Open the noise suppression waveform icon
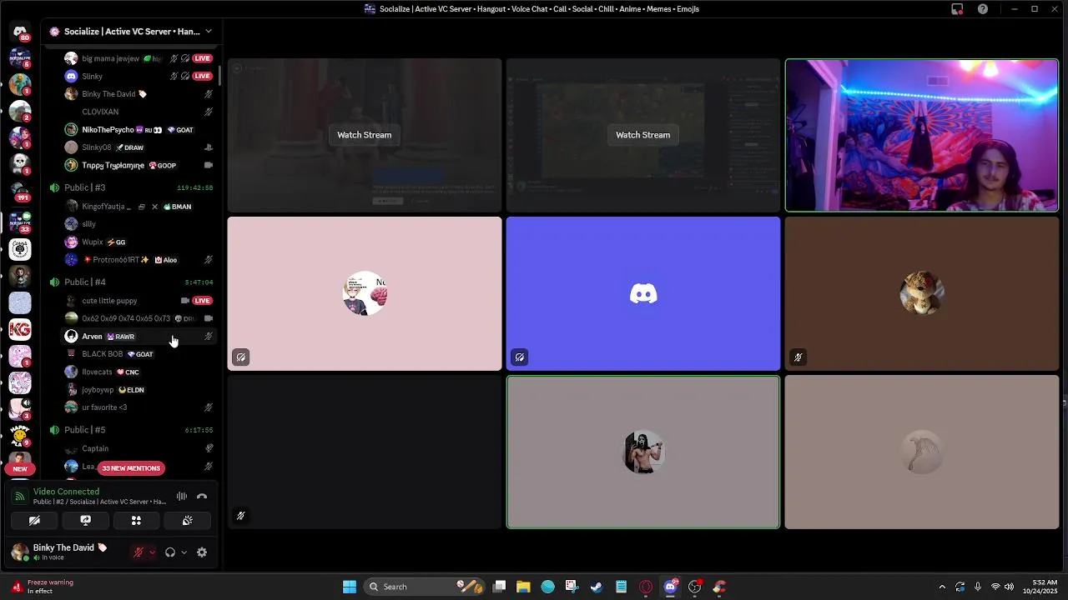1068x600 pixels. 181,497
